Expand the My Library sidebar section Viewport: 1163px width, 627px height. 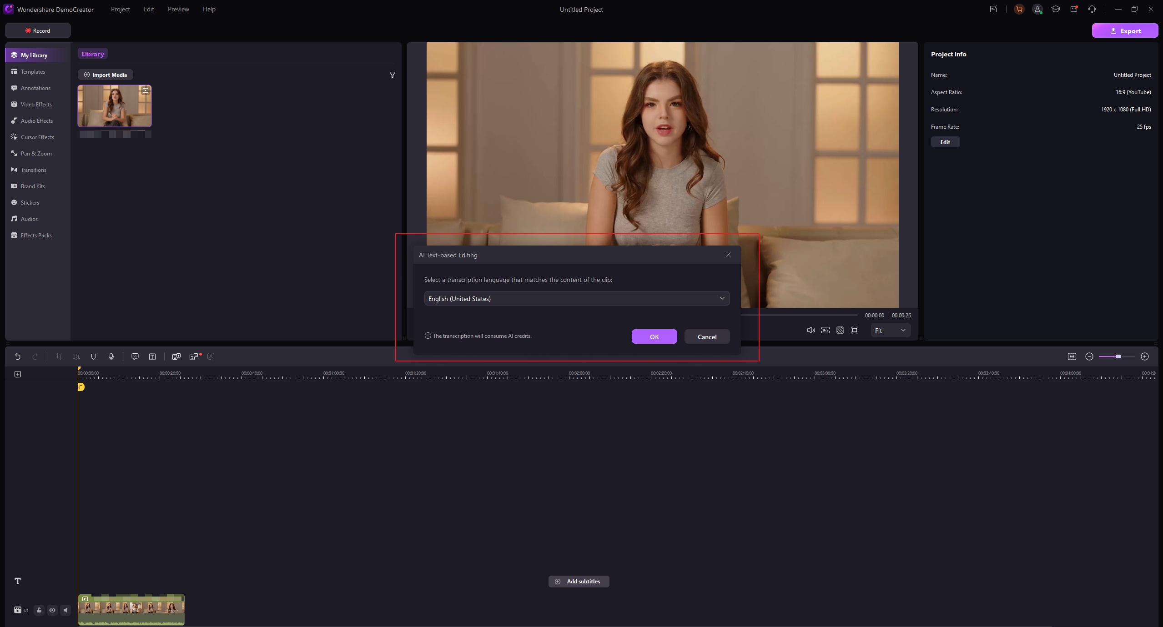click(35, 55)
